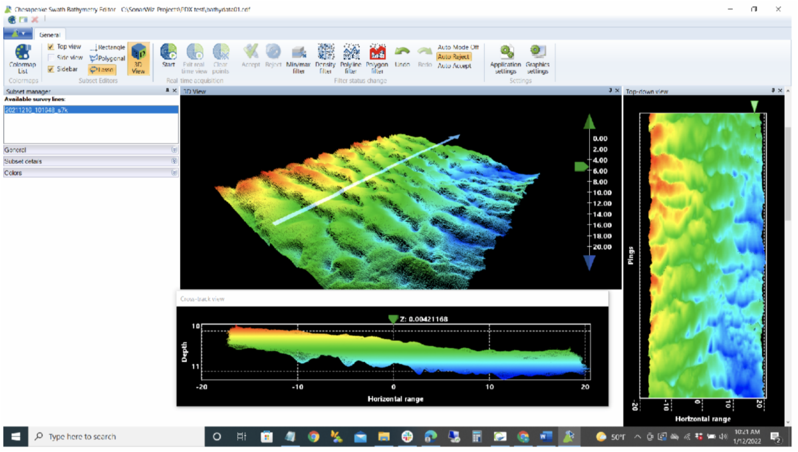Open the application menu dropdown button
The width and height of the screenshot is (798, 452).
coord(17,34)
